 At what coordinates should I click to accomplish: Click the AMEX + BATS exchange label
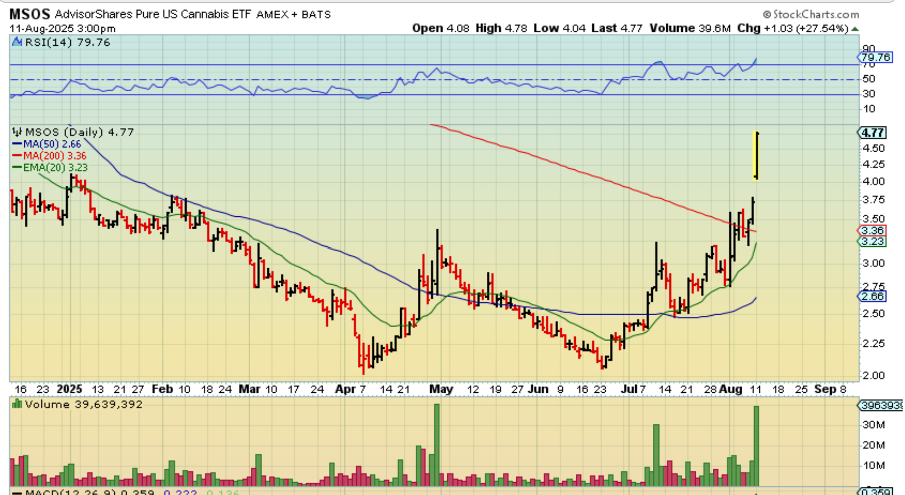pos(294,15)
